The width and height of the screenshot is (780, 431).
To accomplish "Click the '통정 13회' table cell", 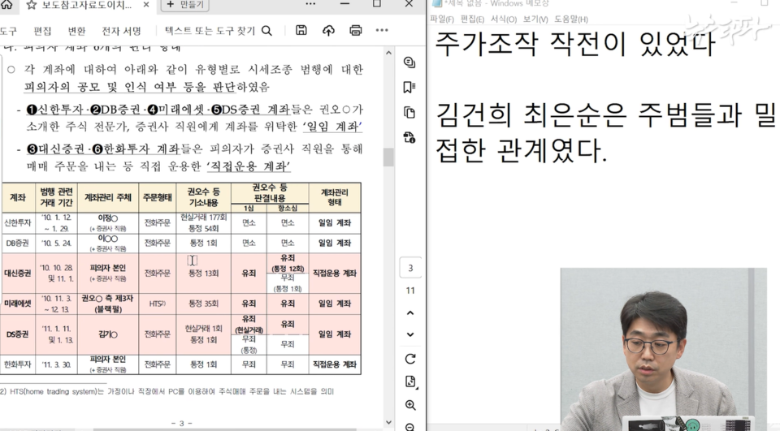I will coord(203,273).
